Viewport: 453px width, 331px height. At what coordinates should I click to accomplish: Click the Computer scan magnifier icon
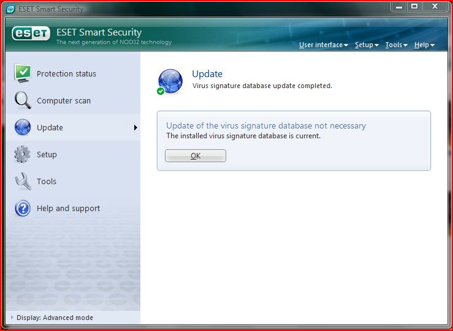(x=23, y=100)
